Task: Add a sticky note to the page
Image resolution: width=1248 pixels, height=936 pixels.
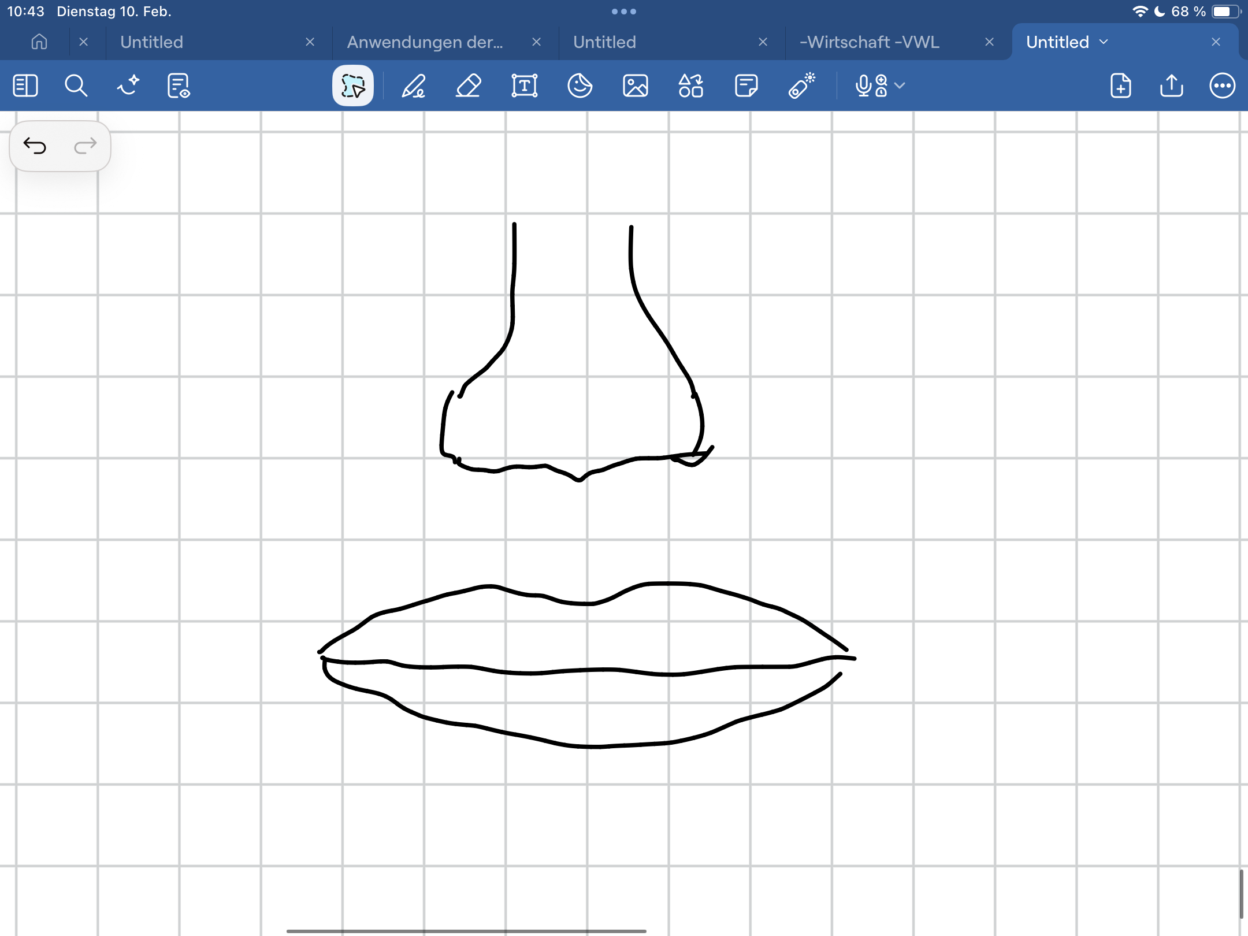Action: pyautogui.click(x=746, y=86)
